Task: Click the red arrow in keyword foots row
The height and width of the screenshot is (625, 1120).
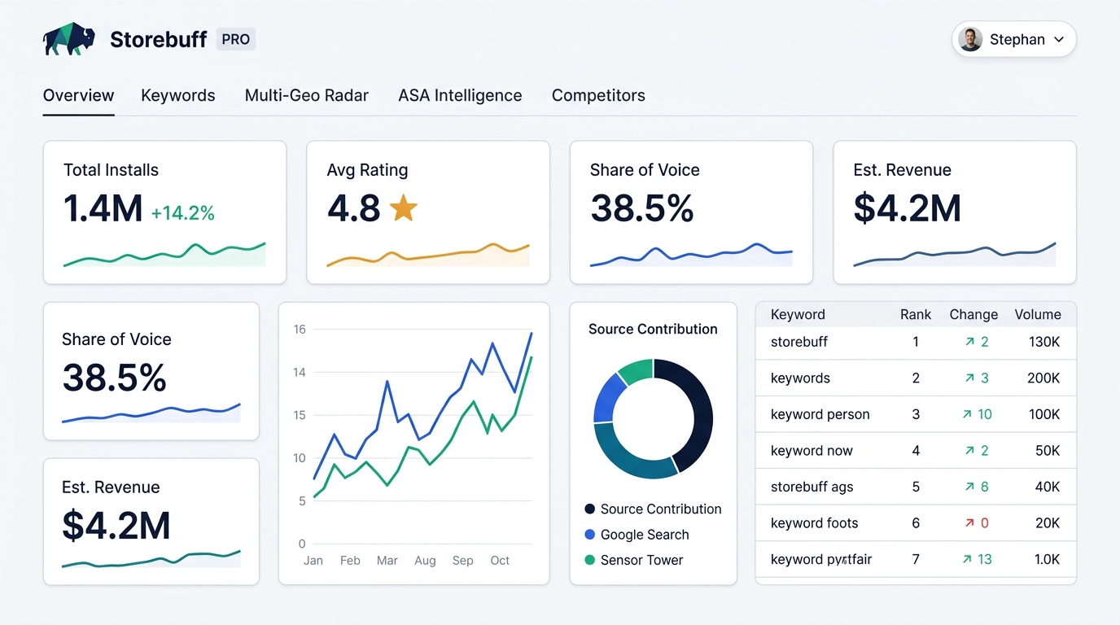Action: 969,523
